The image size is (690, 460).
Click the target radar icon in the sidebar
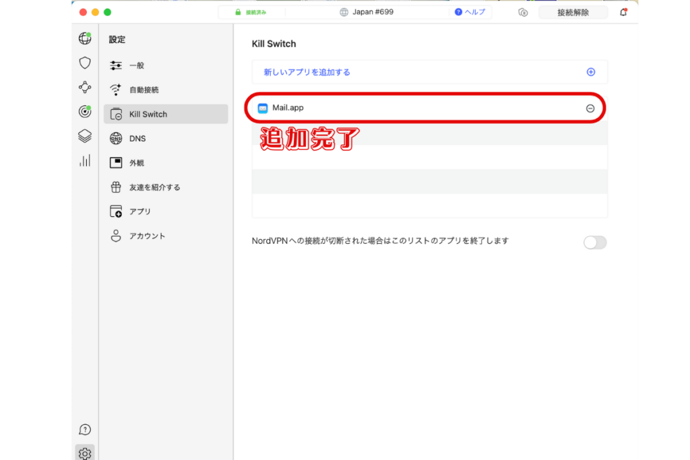(x=85, y=112)
